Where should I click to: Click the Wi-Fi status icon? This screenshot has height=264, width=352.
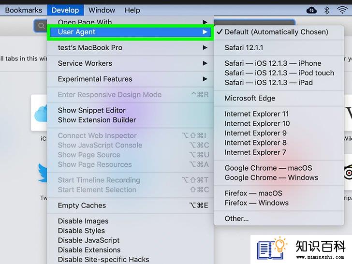(x=342, y=10)
